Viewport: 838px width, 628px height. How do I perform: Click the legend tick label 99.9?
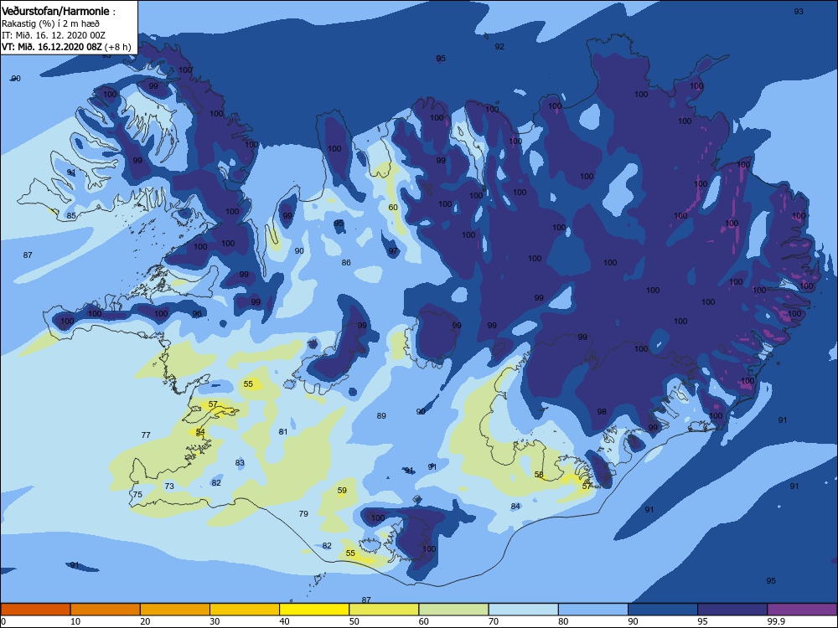pos(775,621)
